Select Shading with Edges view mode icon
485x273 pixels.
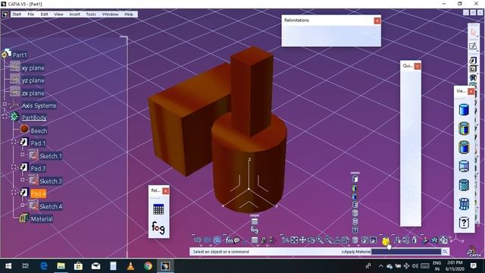tap(464, 128)
